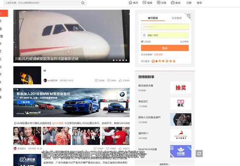Click the 忘记密码 forgot password link
Image resolution: width=240 pixels, height=166 pixels.
click(x=184, y=41)
